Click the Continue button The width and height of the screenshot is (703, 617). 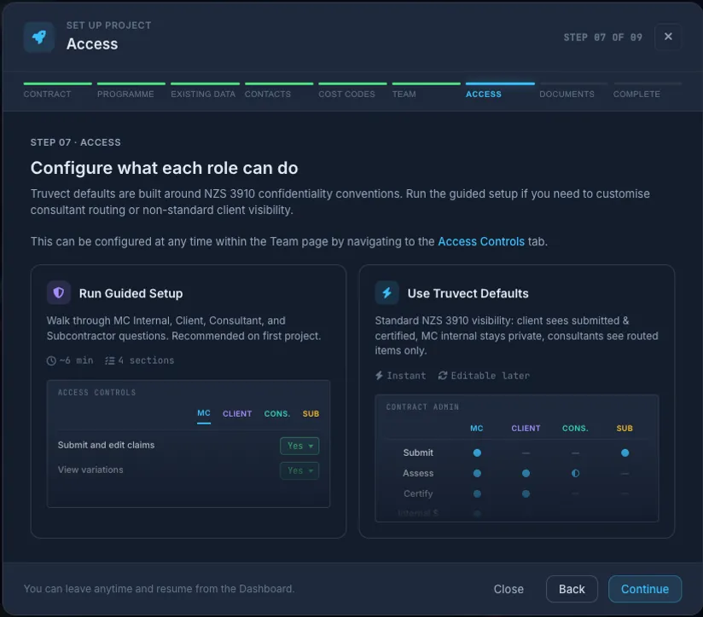tap(645, 589)
